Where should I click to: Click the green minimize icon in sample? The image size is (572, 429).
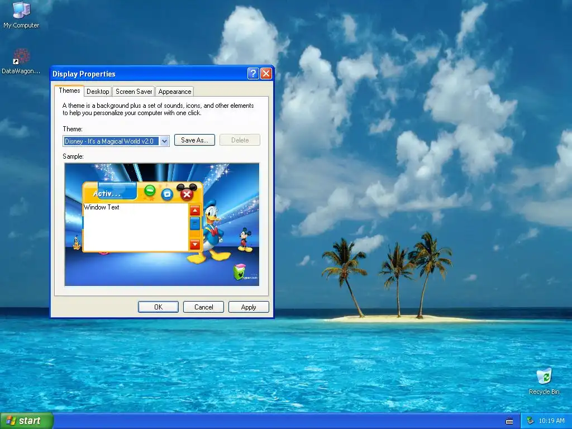tap(150, 191)
